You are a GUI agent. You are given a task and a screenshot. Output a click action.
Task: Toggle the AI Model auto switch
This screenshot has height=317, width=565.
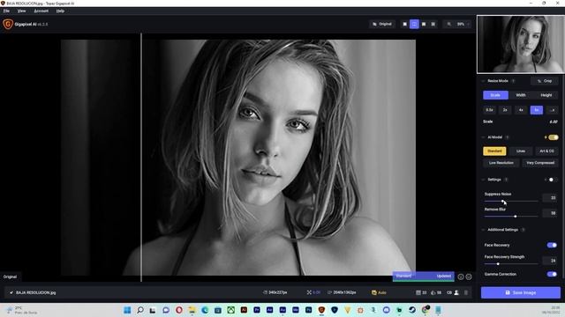click(x=554, y=137)
